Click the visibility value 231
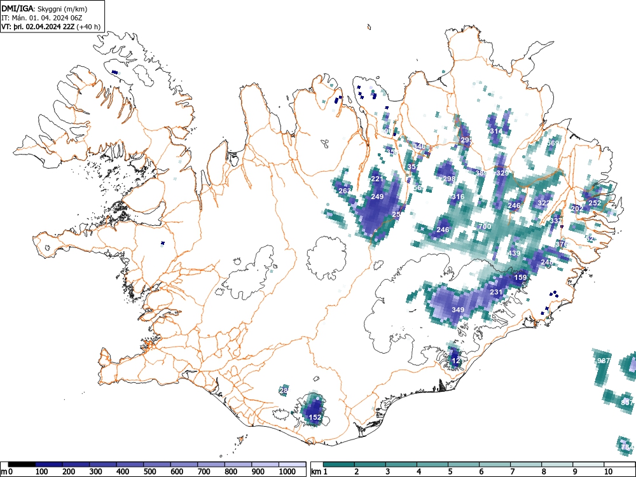Viewport: 636px width, 477px height. pos(496,292)
